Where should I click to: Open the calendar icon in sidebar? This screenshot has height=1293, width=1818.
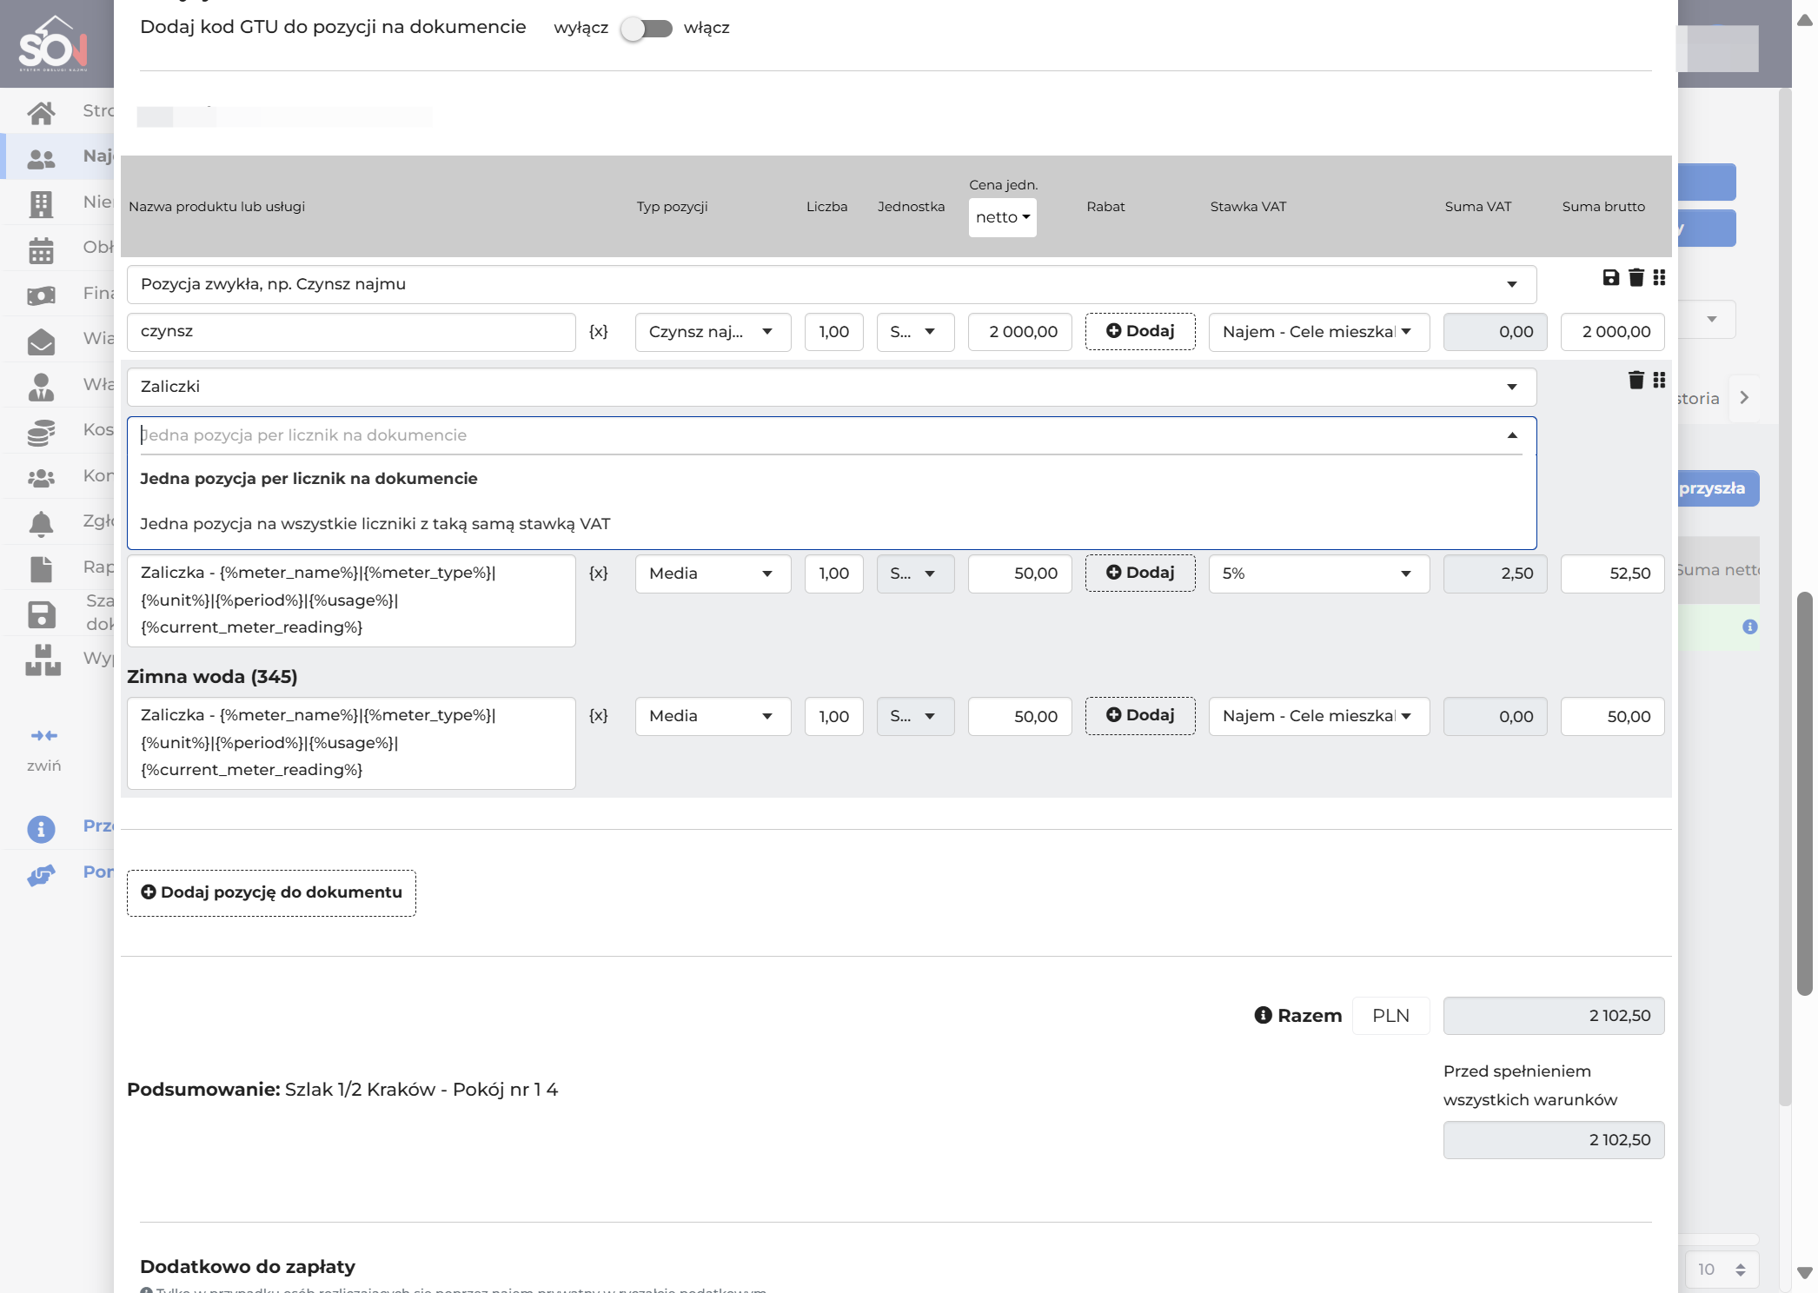(41, 250)
